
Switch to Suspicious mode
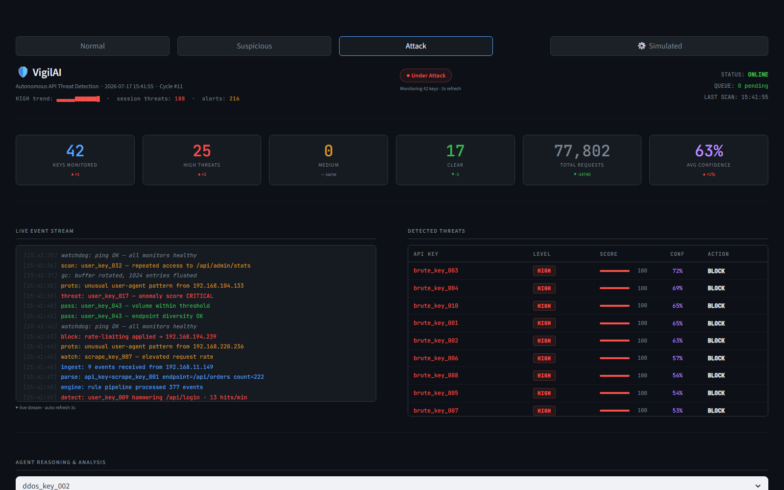pyautogui.click(x=254, y=46)
